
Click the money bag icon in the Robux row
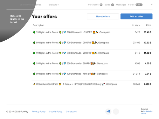point(60,84)
